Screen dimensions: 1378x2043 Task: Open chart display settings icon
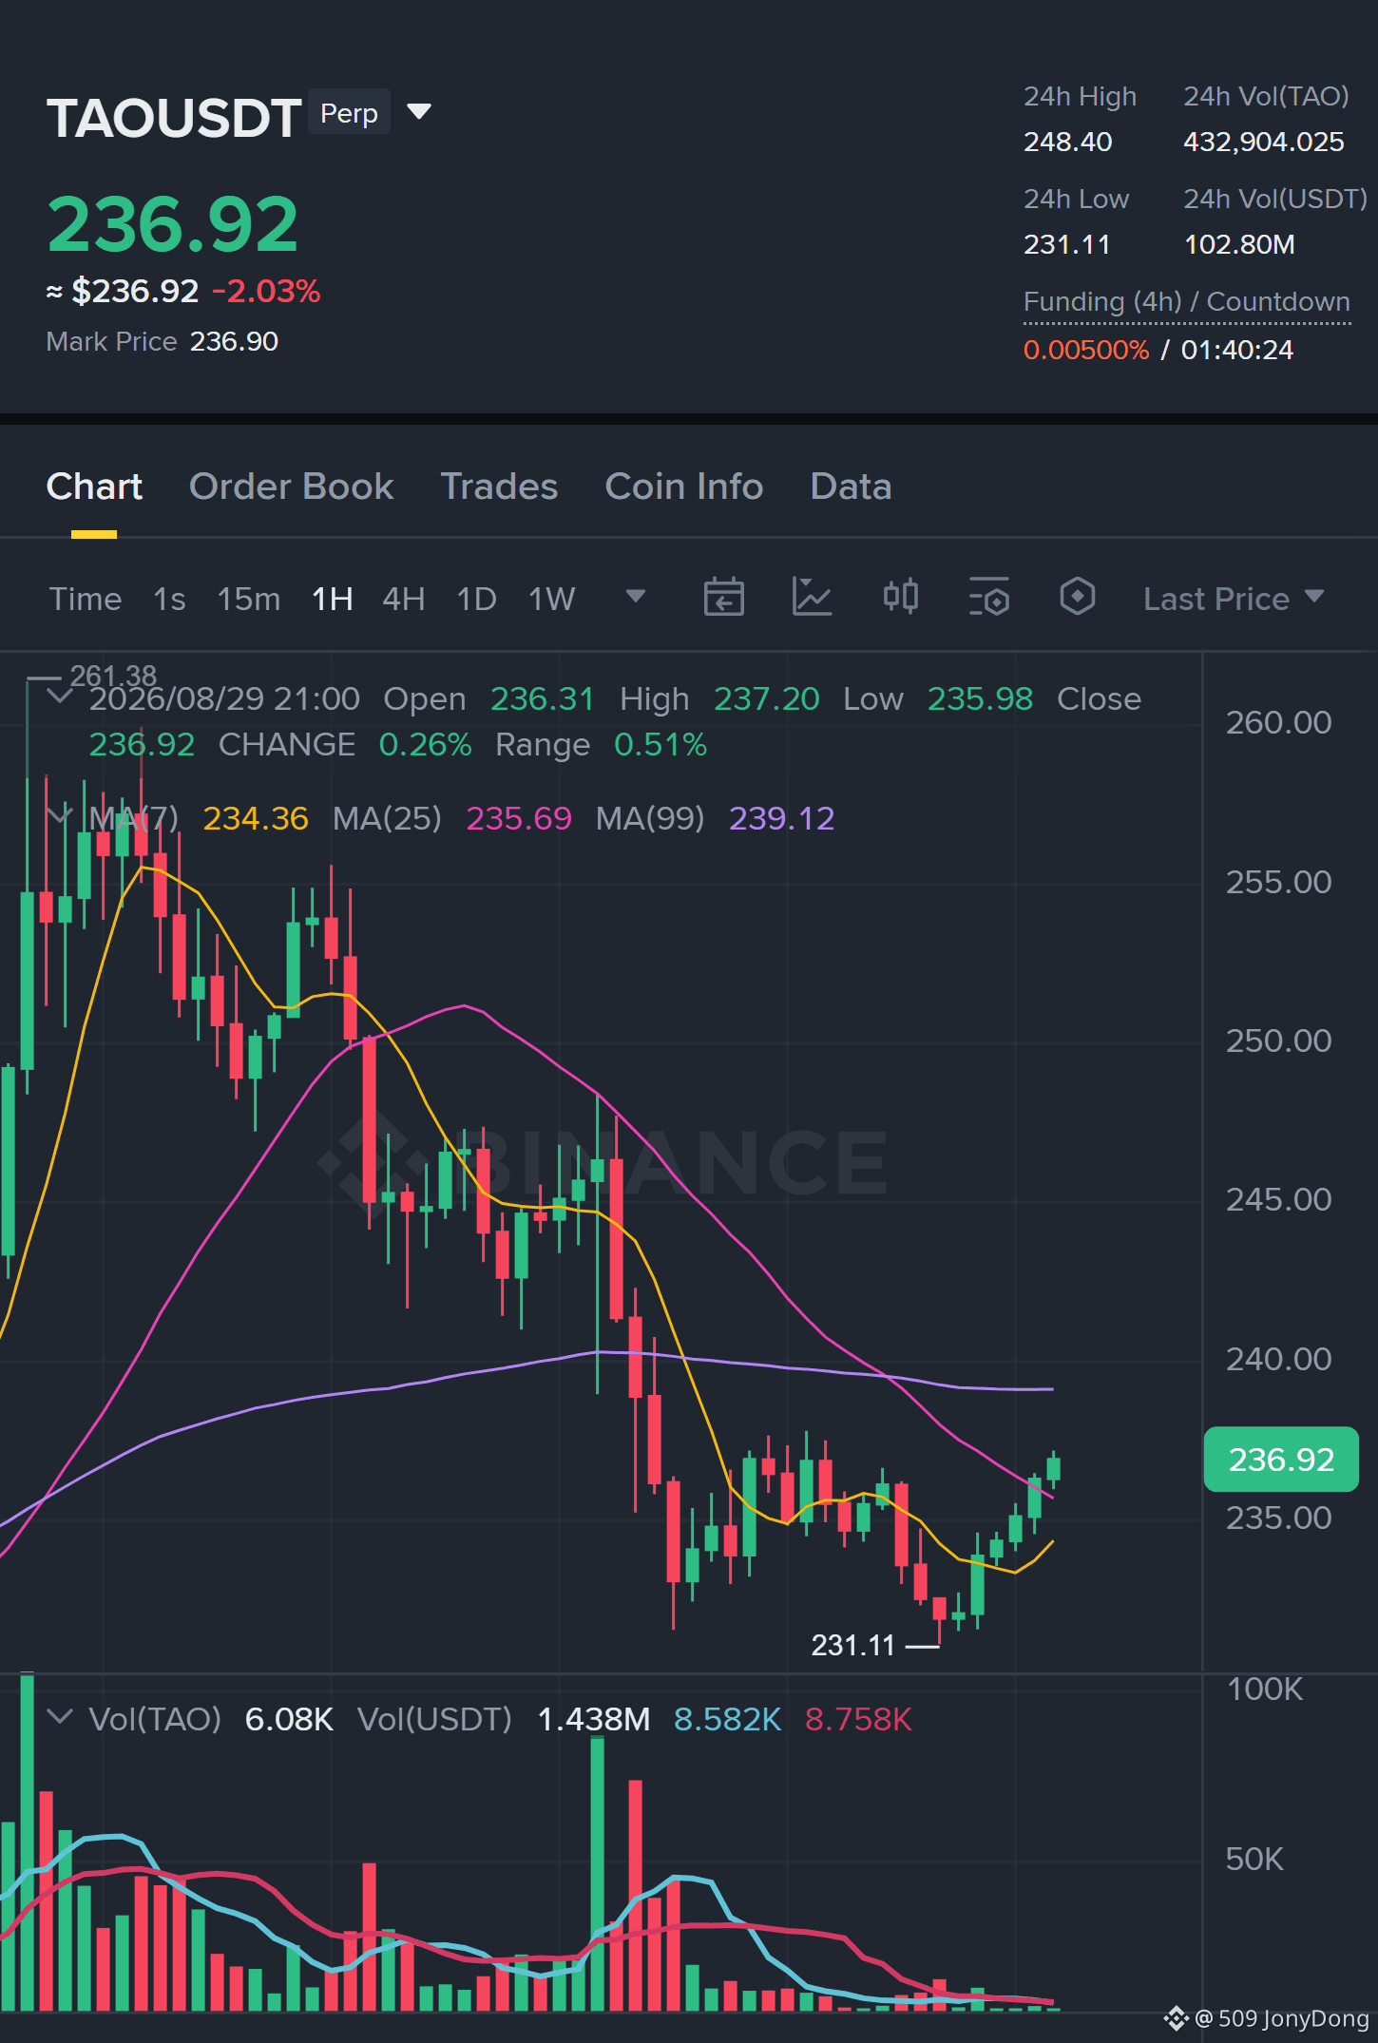click(x=988, y=598)
